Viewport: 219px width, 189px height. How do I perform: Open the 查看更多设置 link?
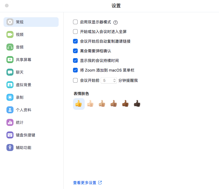point(85,183)
